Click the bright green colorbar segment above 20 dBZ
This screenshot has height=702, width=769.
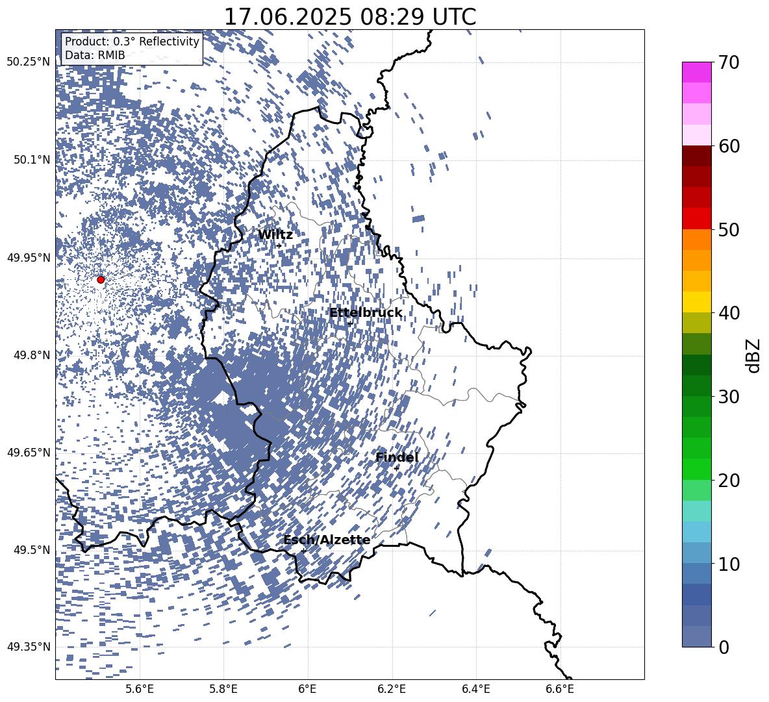pos(696,469)
